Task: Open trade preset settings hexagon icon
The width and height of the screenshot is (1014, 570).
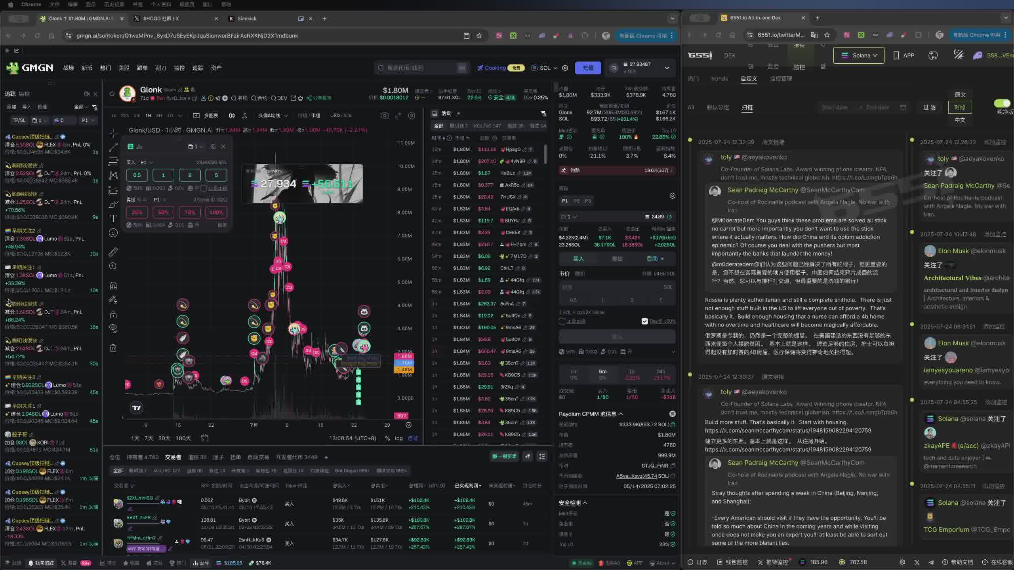Action: [672, 196]
